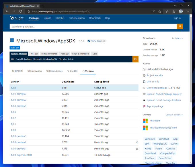195x167 pixels.
Task: Go back in browser
Action: (7, 11)
